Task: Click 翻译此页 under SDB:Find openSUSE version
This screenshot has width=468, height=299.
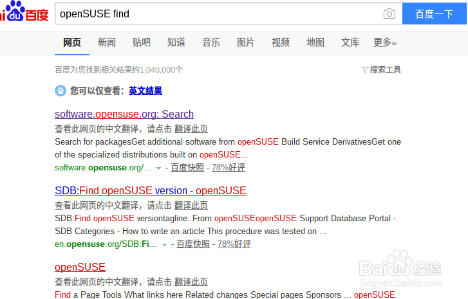Action: pos(191,205)
